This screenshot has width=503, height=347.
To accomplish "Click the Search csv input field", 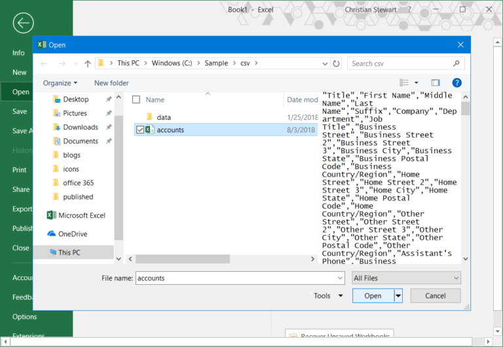I will (x=401, y=64).
